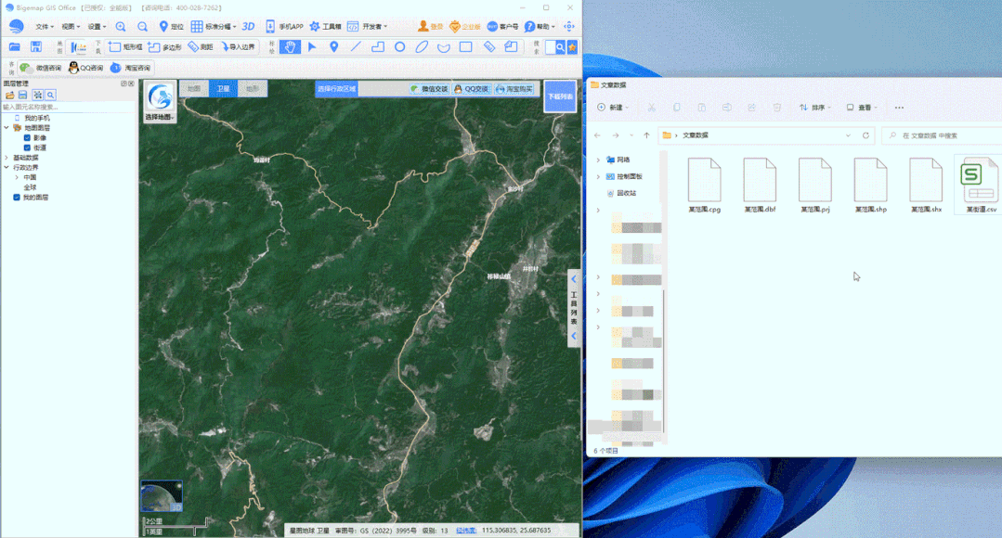Collapse the 地图图层 tree node

click(x=7, y=128)
